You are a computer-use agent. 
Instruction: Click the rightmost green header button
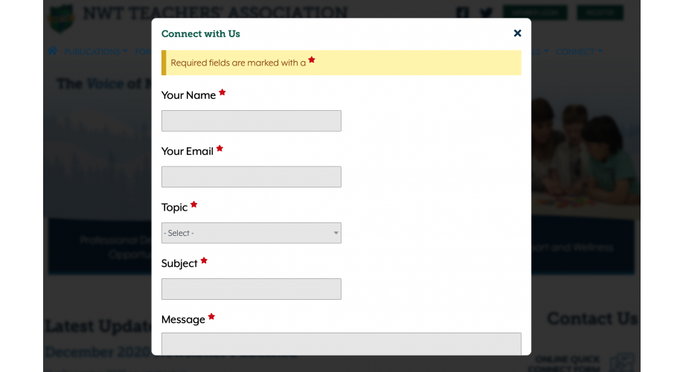click(x=600, y=12)
